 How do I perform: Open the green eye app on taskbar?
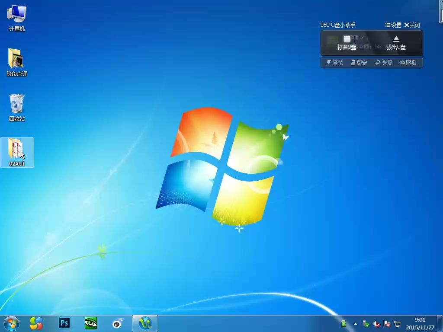click(x=91, y=323)
